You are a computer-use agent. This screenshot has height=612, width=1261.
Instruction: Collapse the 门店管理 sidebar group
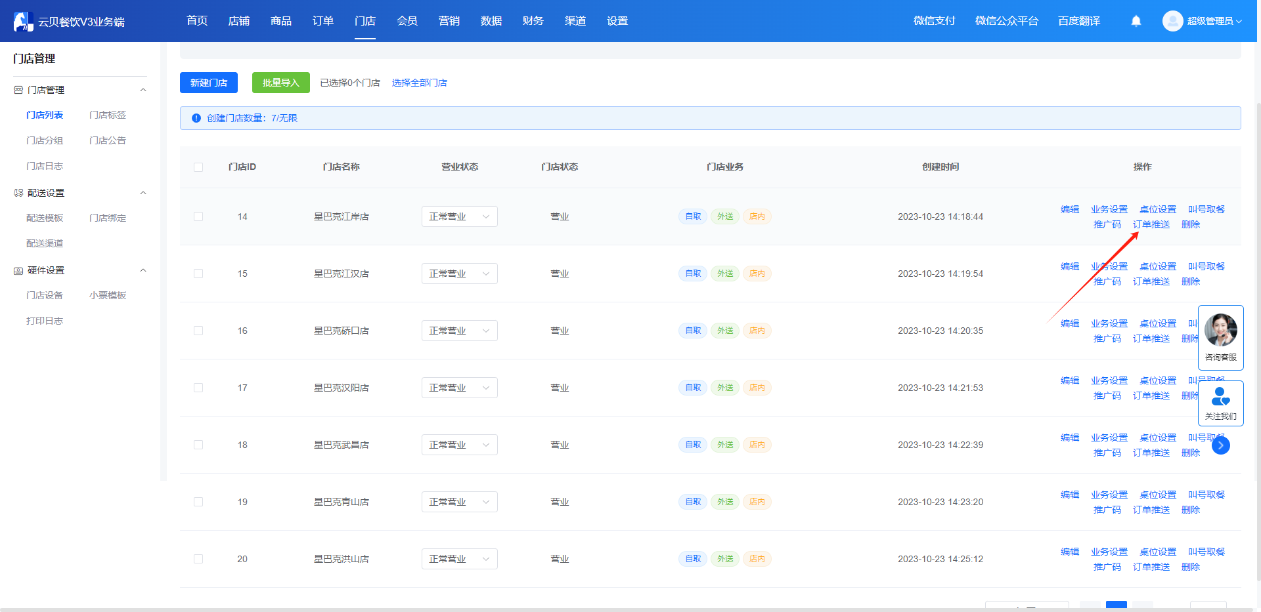143,90
